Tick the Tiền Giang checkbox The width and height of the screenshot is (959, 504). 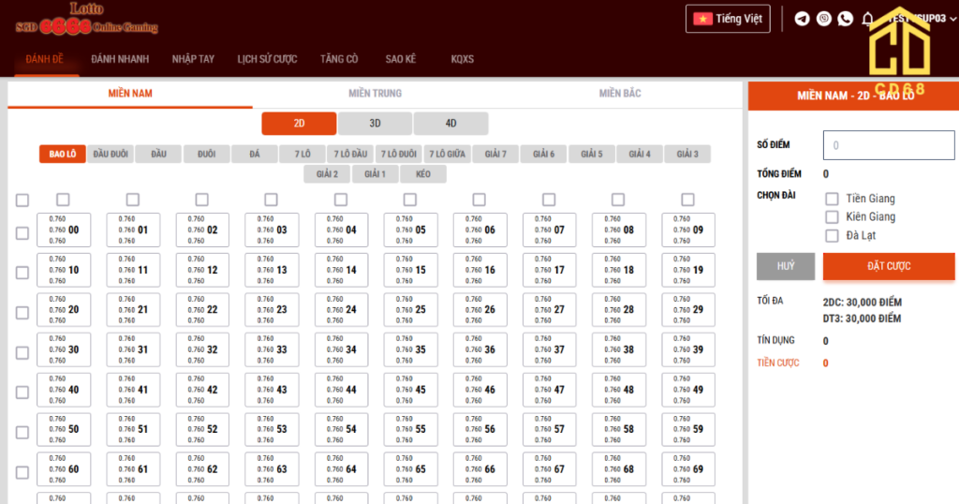point(832,199)
